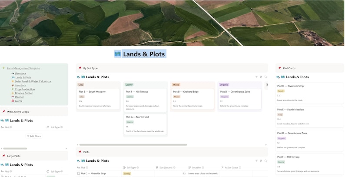Click 'Lower area close to the creek.' table cell
This screenshot has height=177, width=345.
(x=203, y=174)
